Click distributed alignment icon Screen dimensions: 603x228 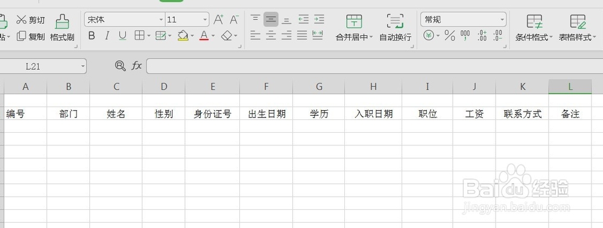coord(317,36)
